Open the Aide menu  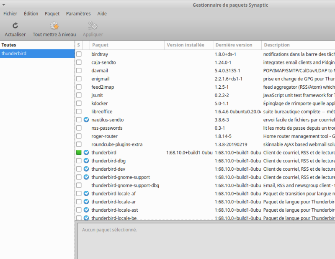pos(102,14)
